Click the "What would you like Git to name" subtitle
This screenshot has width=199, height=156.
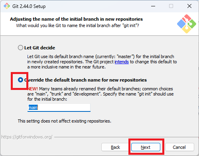click(78, 25)
